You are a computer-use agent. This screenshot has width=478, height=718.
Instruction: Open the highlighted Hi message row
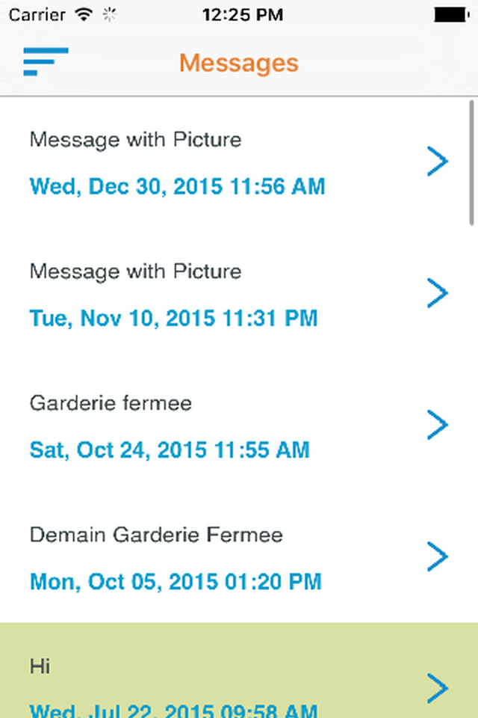point(224,673)
